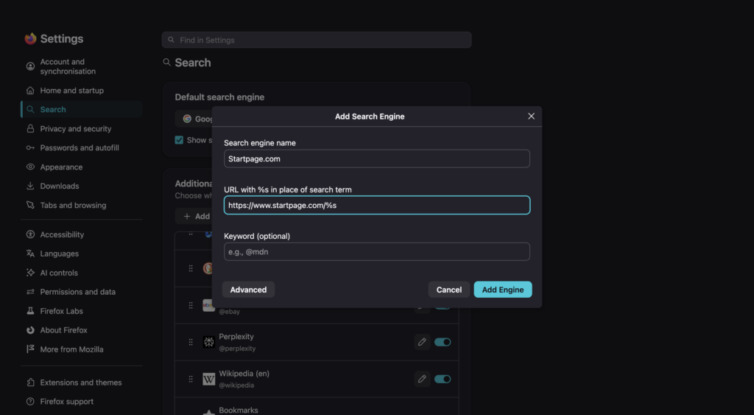Click the Wikipedia (en) engine icon
This screenshot has height=415, width=754.
208,379
